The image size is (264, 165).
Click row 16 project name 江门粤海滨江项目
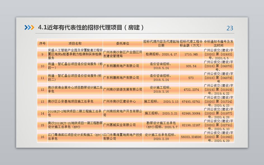click(75, 136)
